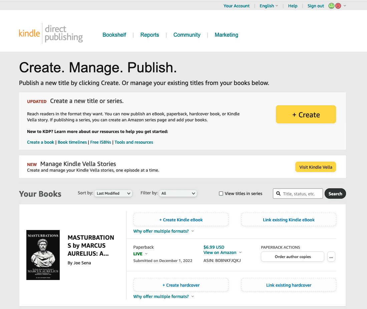Click + Create Kindle eBook
Viewport: 367px width, 309px height.
tap(181, 220)
